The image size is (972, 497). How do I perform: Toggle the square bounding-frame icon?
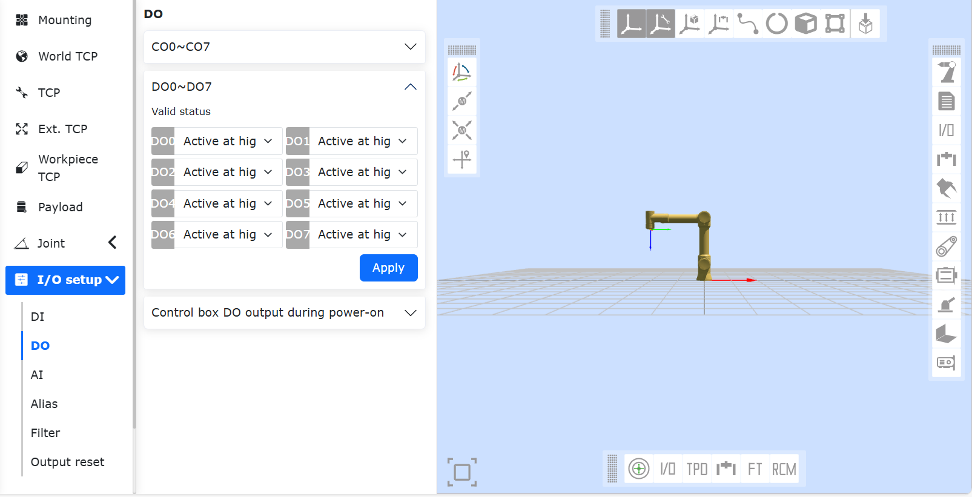pyautogui.click(x=835, y=24)
